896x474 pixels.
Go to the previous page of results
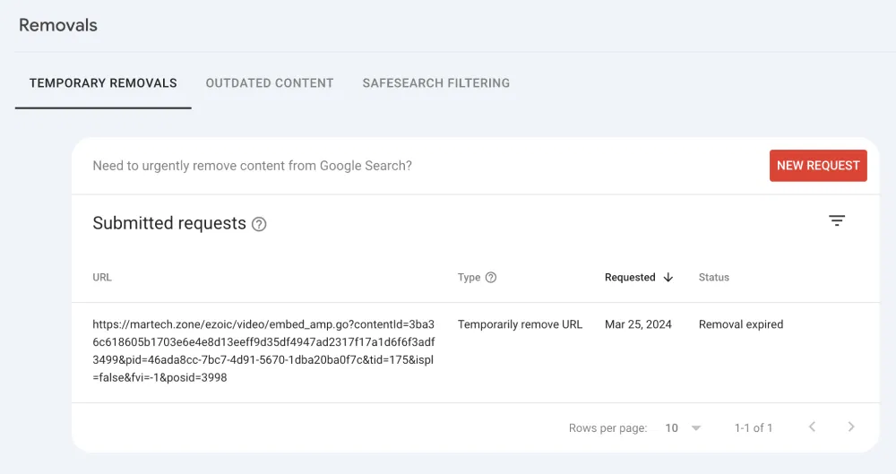812,427
